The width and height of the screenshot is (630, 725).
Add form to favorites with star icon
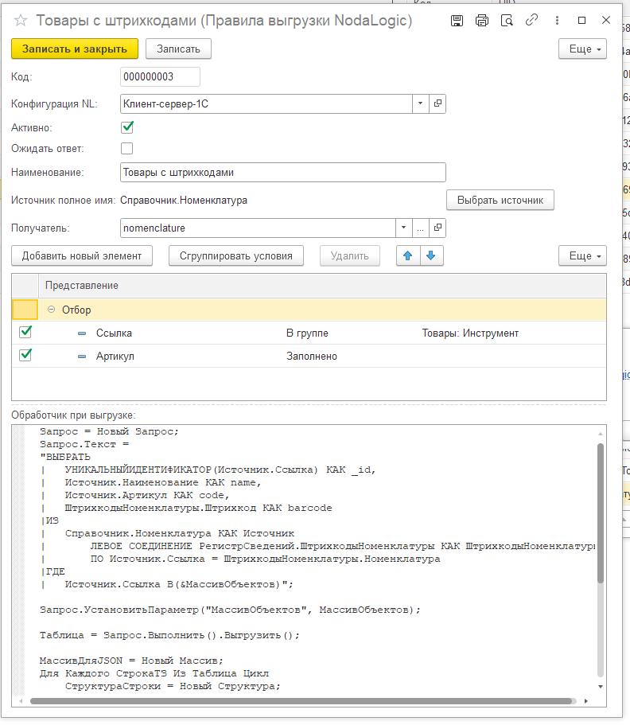[21, 21]
